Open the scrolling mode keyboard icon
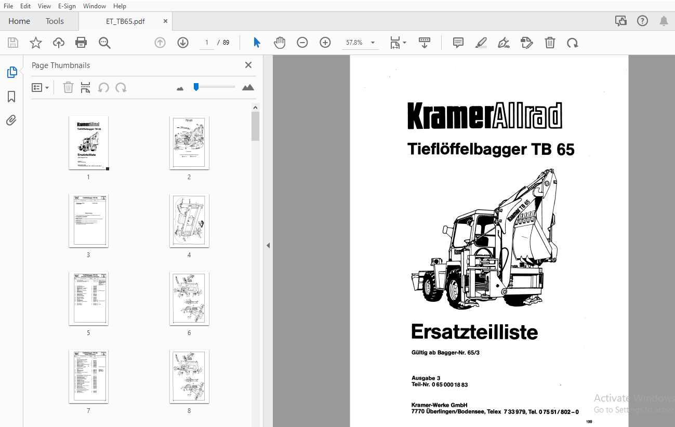Screen dimensions: 675x427 click(425, 43)
